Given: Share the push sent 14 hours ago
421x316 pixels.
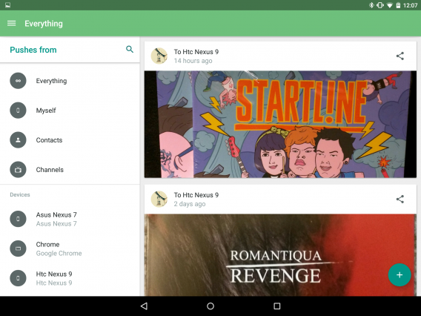Looking at the screenshot, I should (x=400, y=56).
